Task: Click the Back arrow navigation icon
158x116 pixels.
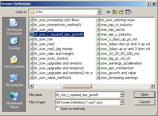Action: click(x=108, y=12)
